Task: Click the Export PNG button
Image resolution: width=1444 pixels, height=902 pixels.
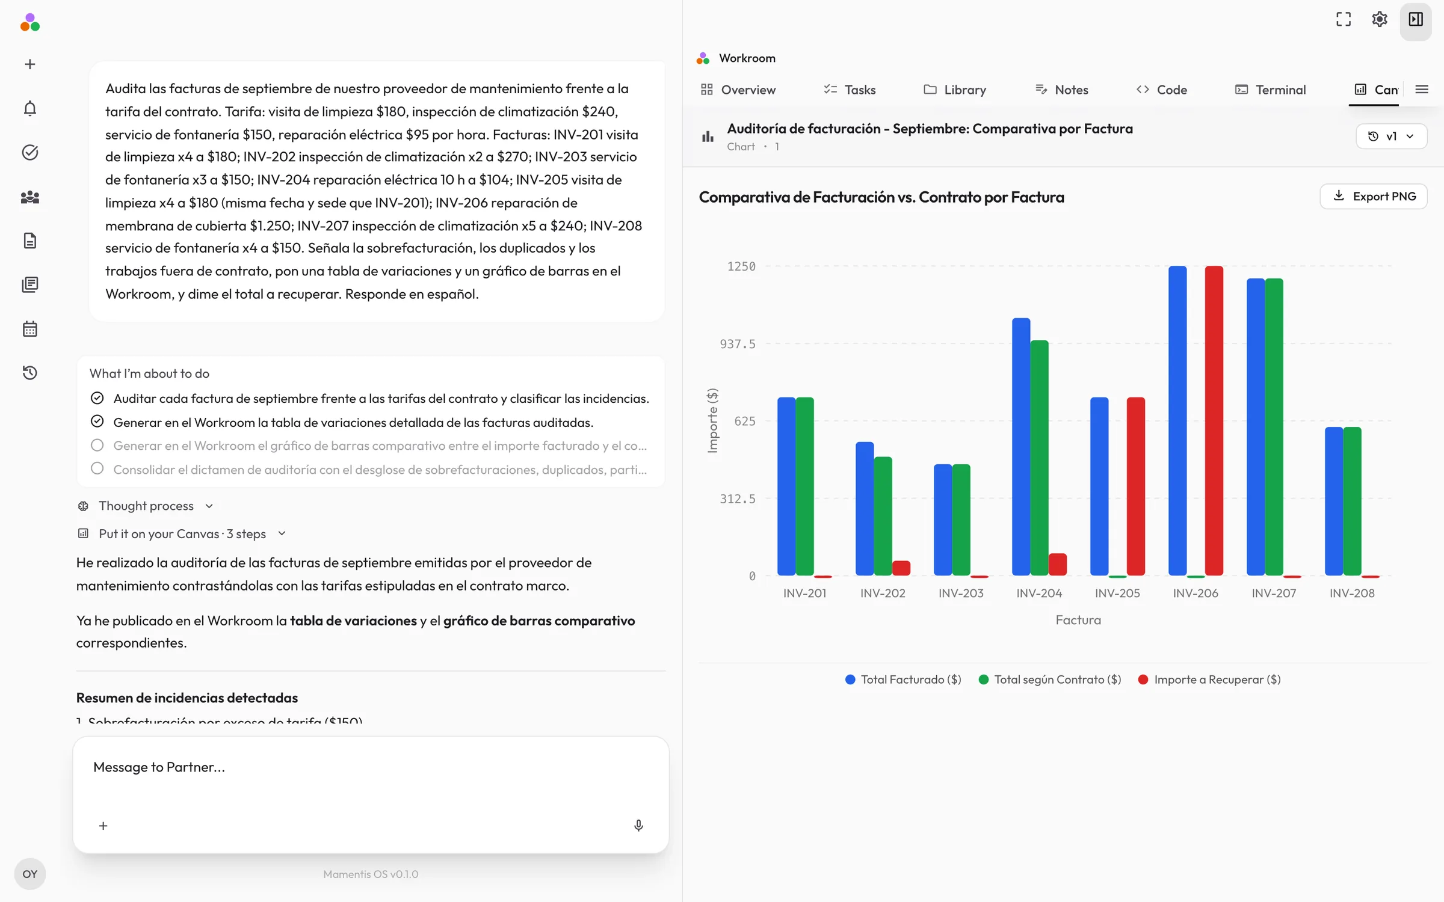Action: coord(1374,196)
